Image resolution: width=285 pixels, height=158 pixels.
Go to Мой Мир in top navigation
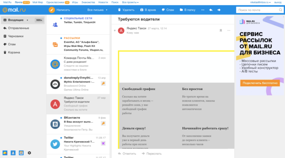(38, 3)
